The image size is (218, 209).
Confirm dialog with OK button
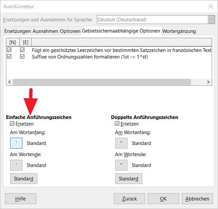coord(163,199)
